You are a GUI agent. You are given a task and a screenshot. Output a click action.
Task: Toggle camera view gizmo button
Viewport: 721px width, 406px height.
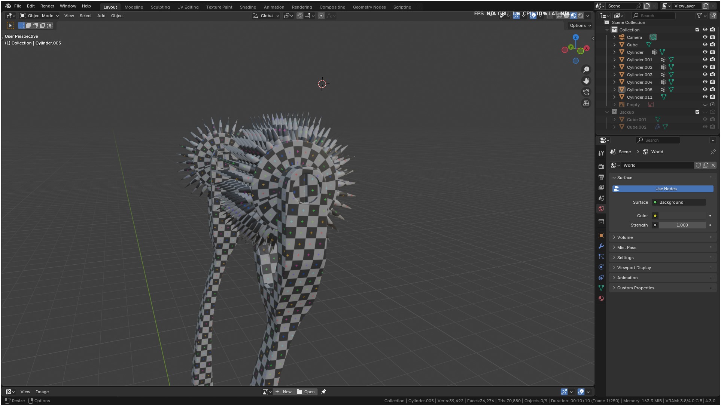coord(586,92)
